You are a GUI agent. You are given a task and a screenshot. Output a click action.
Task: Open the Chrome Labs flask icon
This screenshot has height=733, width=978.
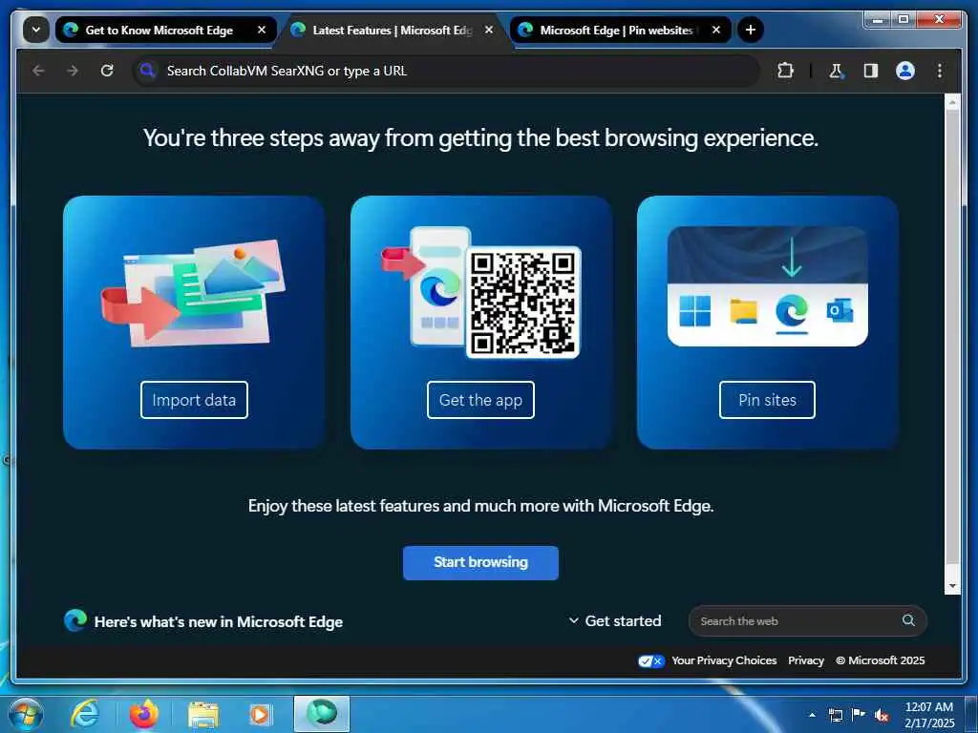tap(837, 71)
